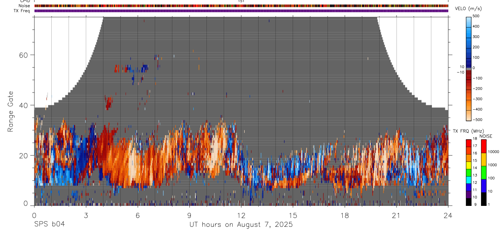Click the 300 velocity colorbar label

[477, 37]
